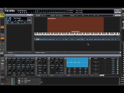
Task: Click the icon left of top-right one on New Program slot
Action: (x=28, y=18)
